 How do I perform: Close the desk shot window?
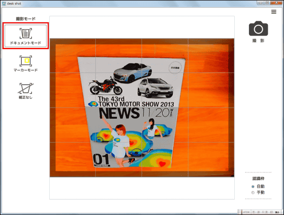(276, 3)
